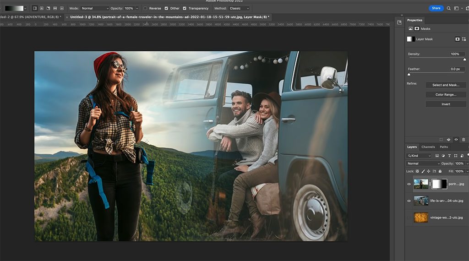Select the pixel mask icon in Properties

(417, 29)
